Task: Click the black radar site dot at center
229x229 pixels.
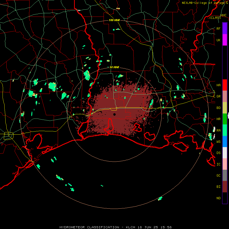Action: pos(114,114)
